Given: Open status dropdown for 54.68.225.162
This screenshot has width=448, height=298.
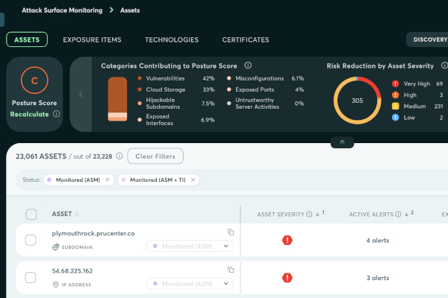Looking at the screenshot, I should 190,284.
